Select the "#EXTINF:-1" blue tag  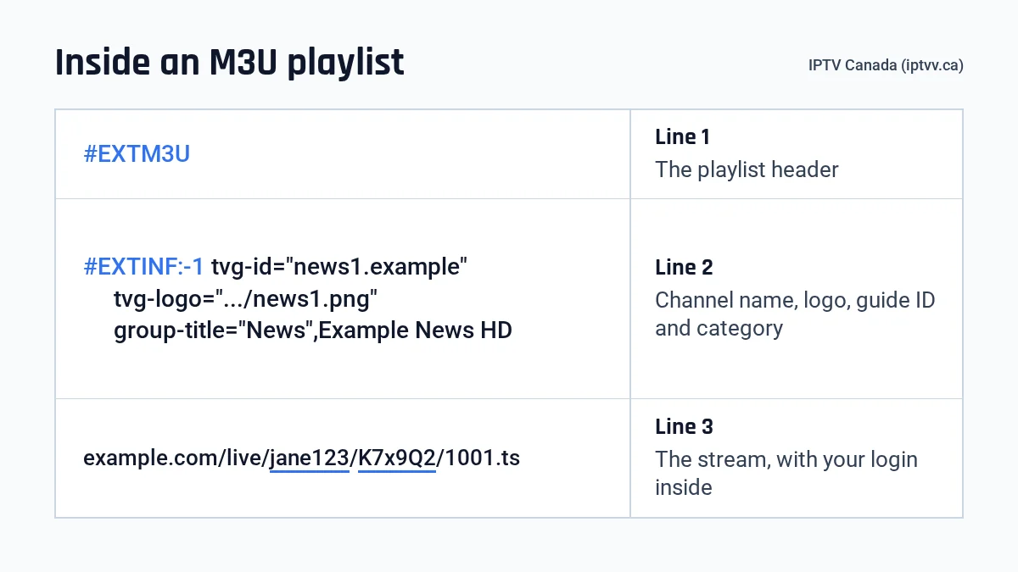point(143,267)
